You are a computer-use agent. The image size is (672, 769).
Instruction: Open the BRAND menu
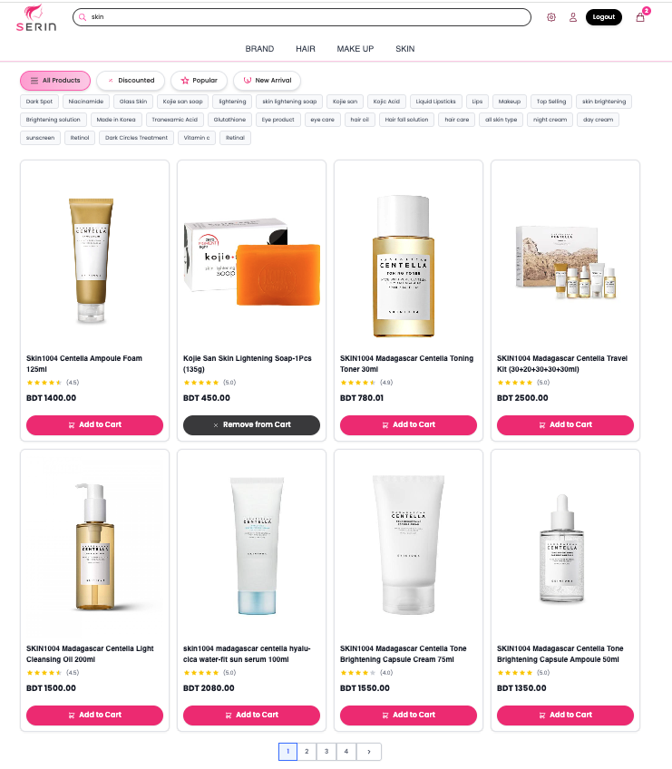(x=259, y=49)
